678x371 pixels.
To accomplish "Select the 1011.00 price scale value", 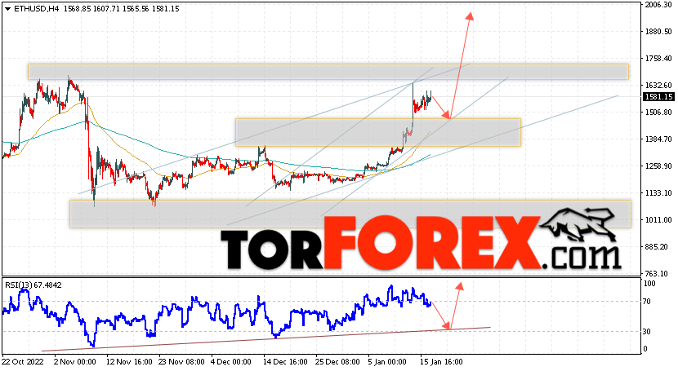I will pyautogui.click(x=658, y=220).
